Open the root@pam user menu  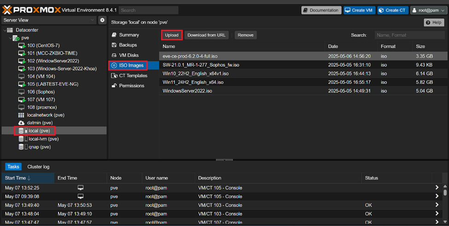[x=428, y=10]
